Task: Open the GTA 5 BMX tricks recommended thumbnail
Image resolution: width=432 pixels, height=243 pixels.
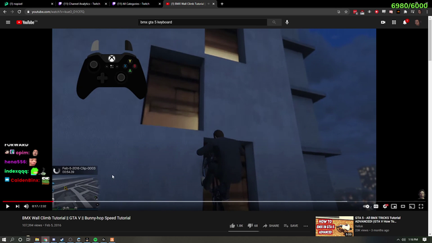Action: (x=335, y=226)
